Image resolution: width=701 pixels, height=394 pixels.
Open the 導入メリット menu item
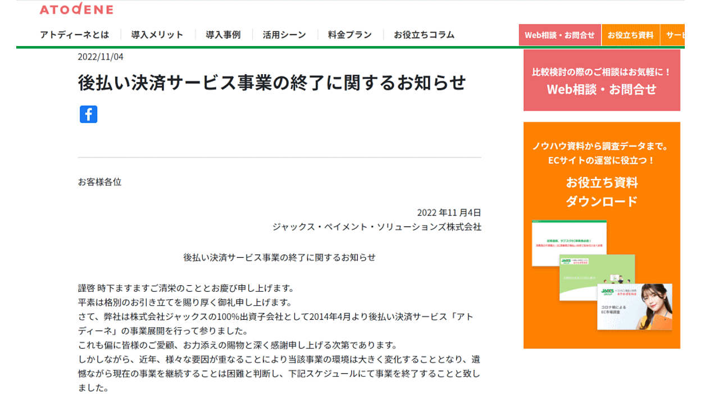pos(157,35)
